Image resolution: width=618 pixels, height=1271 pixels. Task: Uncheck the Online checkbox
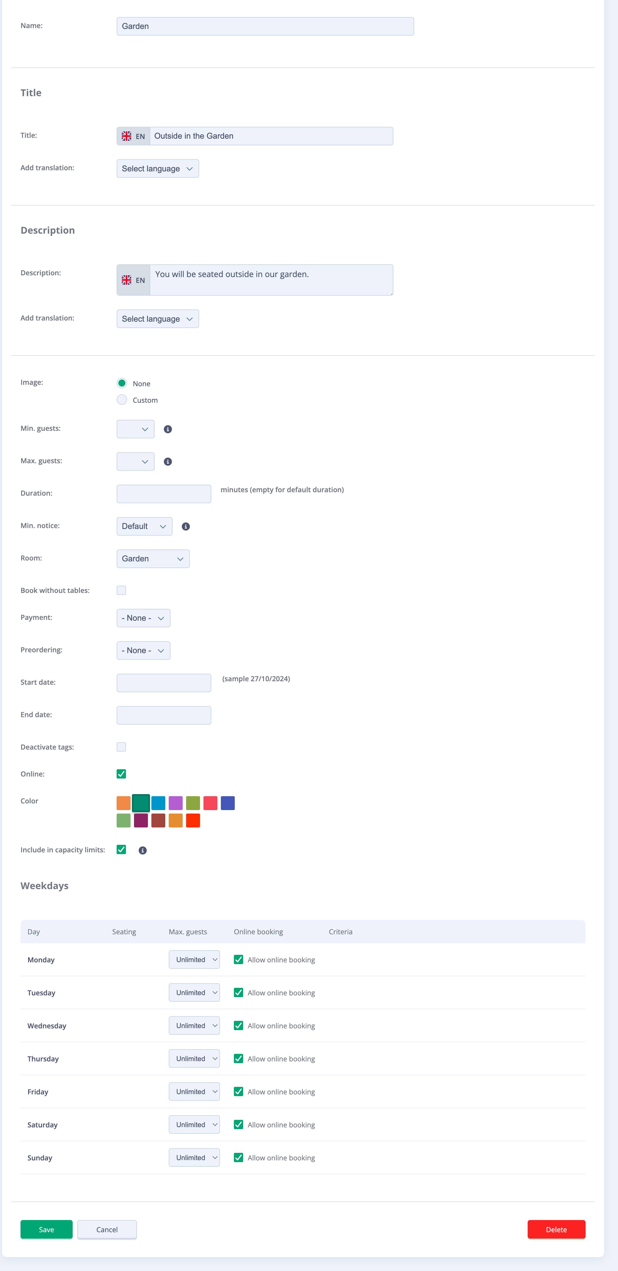[x=121, y=774]
